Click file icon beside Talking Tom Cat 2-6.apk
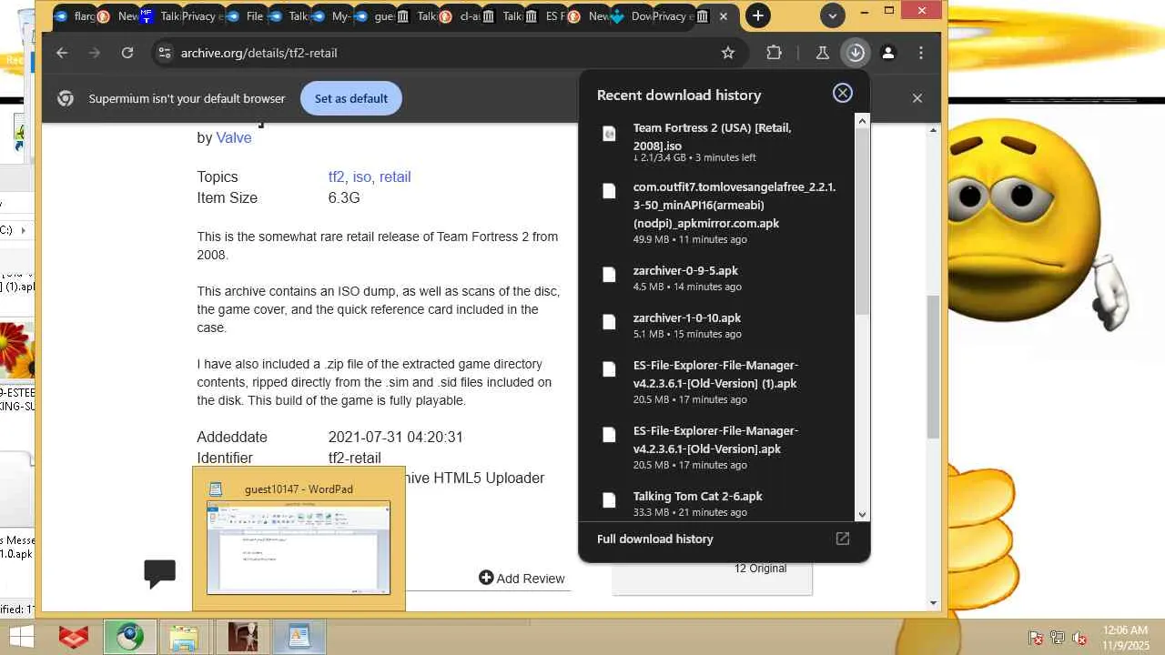Screen dimensions: 1165x655 (609, 499)
